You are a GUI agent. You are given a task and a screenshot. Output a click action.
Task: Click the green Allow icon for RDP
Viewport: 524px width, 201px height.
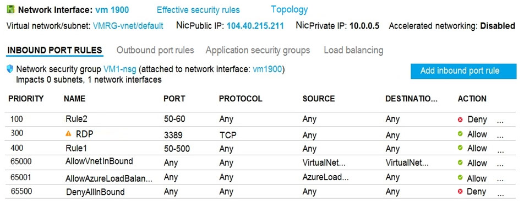pyautogui.click(x=460, y=134)
